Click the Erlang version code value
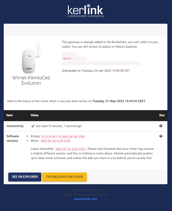 point(63,137)
